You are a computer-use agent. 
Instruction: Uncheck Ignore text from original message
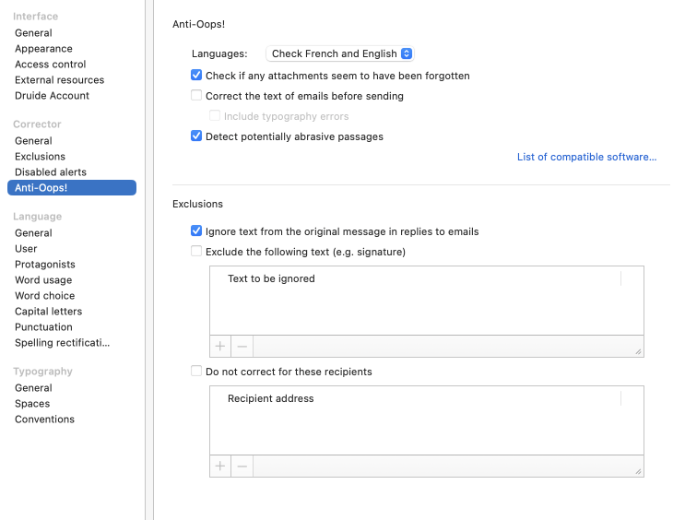pos(196,231)
